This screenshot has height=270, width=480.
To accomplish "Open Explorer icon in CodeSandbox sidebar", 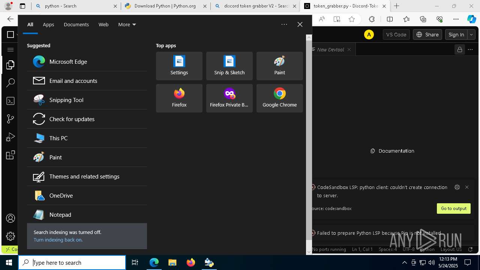I will (x=10, y=65).
